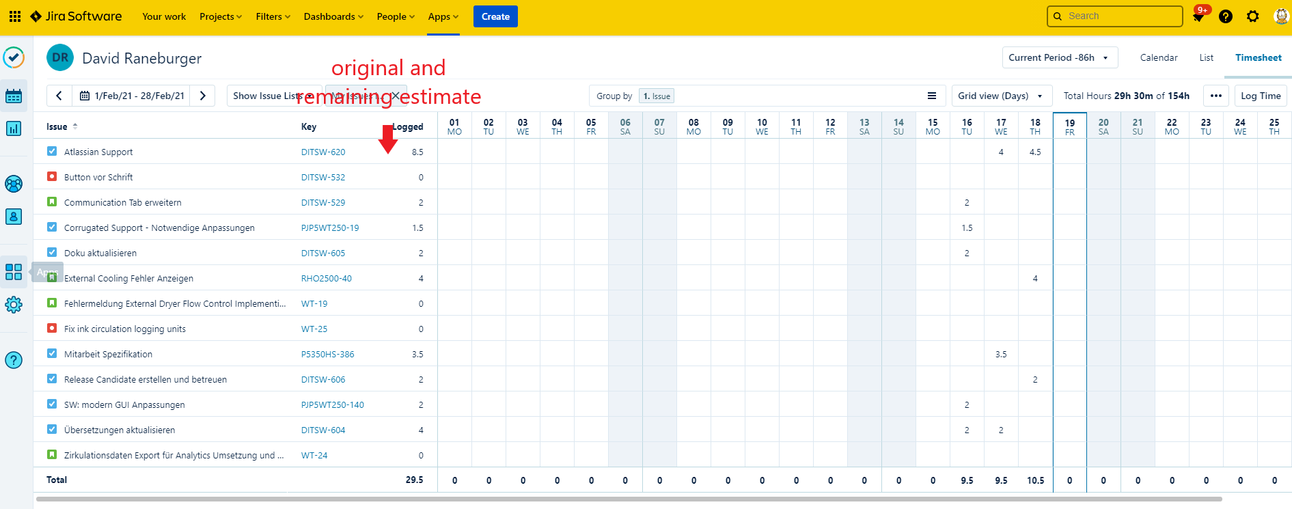
Task: Go to next period with right arrow
Action: pyautogui.click(x=202, y=96)
